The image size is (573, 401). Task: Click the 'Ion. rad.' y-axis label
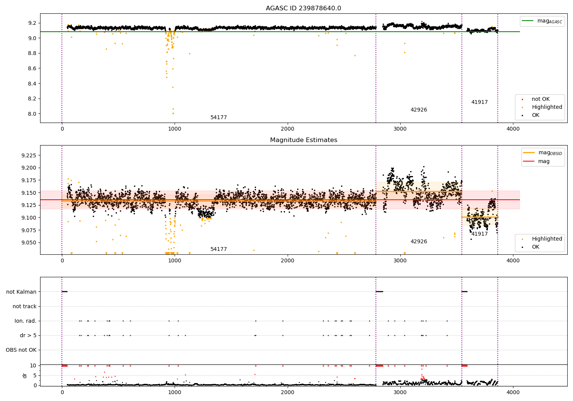coord(26,321)
